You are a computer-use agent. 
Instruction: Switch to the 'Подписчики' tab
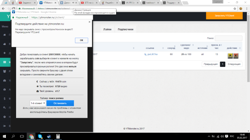point(125,29)
